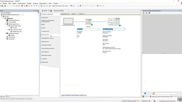This screenshot has height=102, width=182.
Task: Click the MainTask clock icon
Action: click(9, 26)
